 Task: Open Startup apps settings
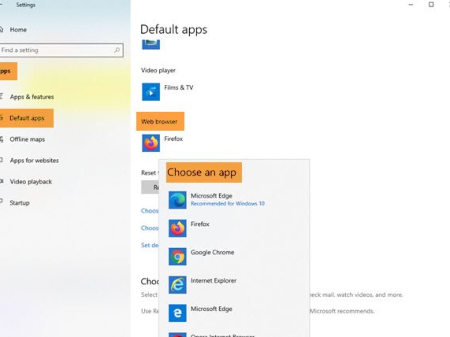point(19,203)
